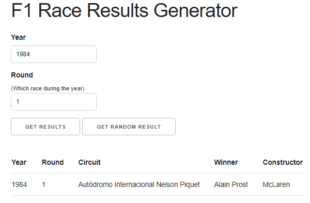Click Autódromo Internacional Nelson Piquet circuit cell

[x=139, y=184]
